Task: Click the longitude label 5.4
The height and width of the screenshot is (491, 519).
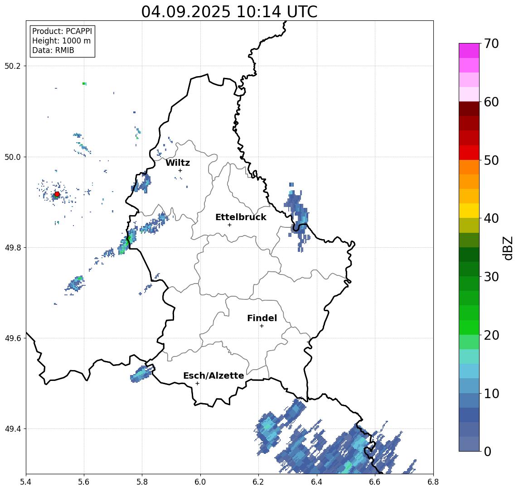Action: tap(26, 482)
